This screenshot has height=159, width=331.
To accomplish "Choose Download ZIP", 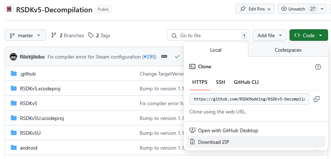I will click(x=256, y=142).
